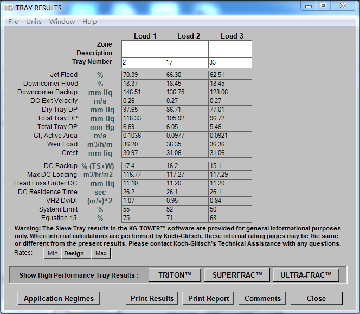Viewport: 360px width, 314px height.
Task: Select Max rates
Action: point(101,253)
